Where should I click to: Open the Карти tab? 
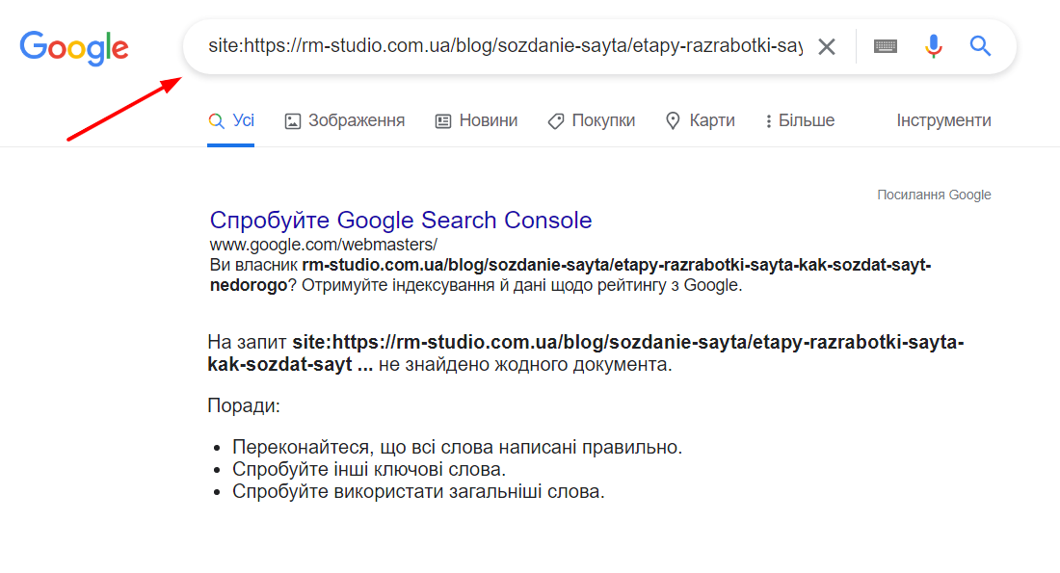[701, 121]
